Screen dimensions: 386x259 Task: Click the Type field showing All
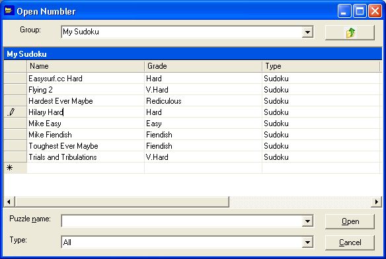[182, 242]
